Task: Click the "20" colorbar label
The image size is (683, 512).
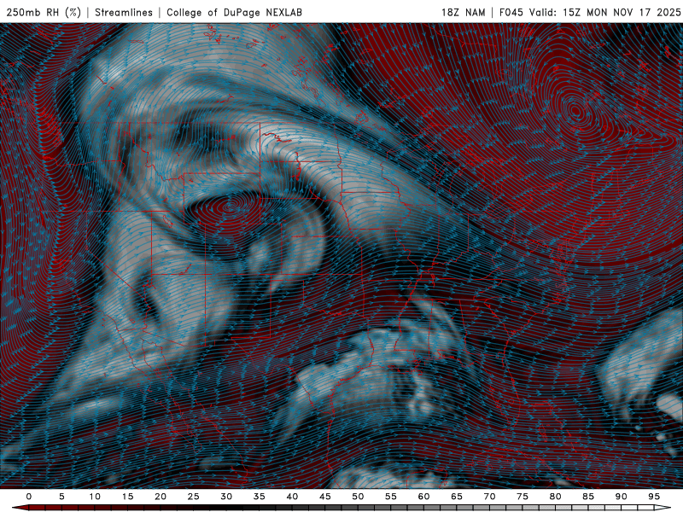Action: pyautogui.click(x=161, y=497)
